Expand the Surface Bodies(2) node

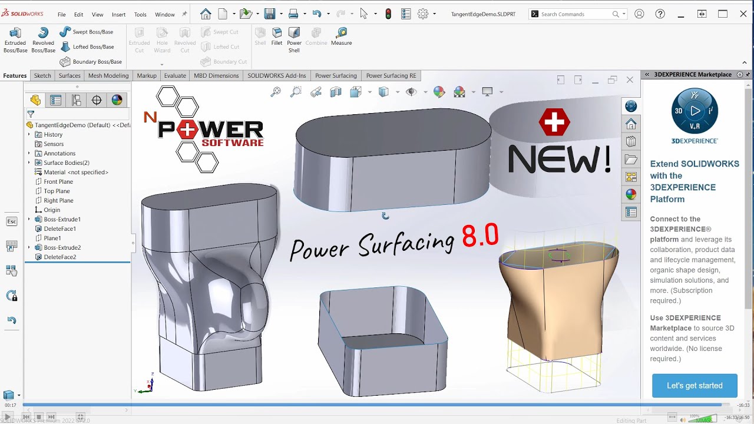29,163
